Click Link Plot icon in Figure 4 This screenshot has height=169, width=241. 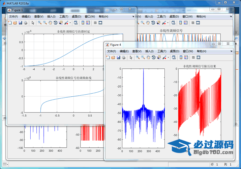point(174,57)
